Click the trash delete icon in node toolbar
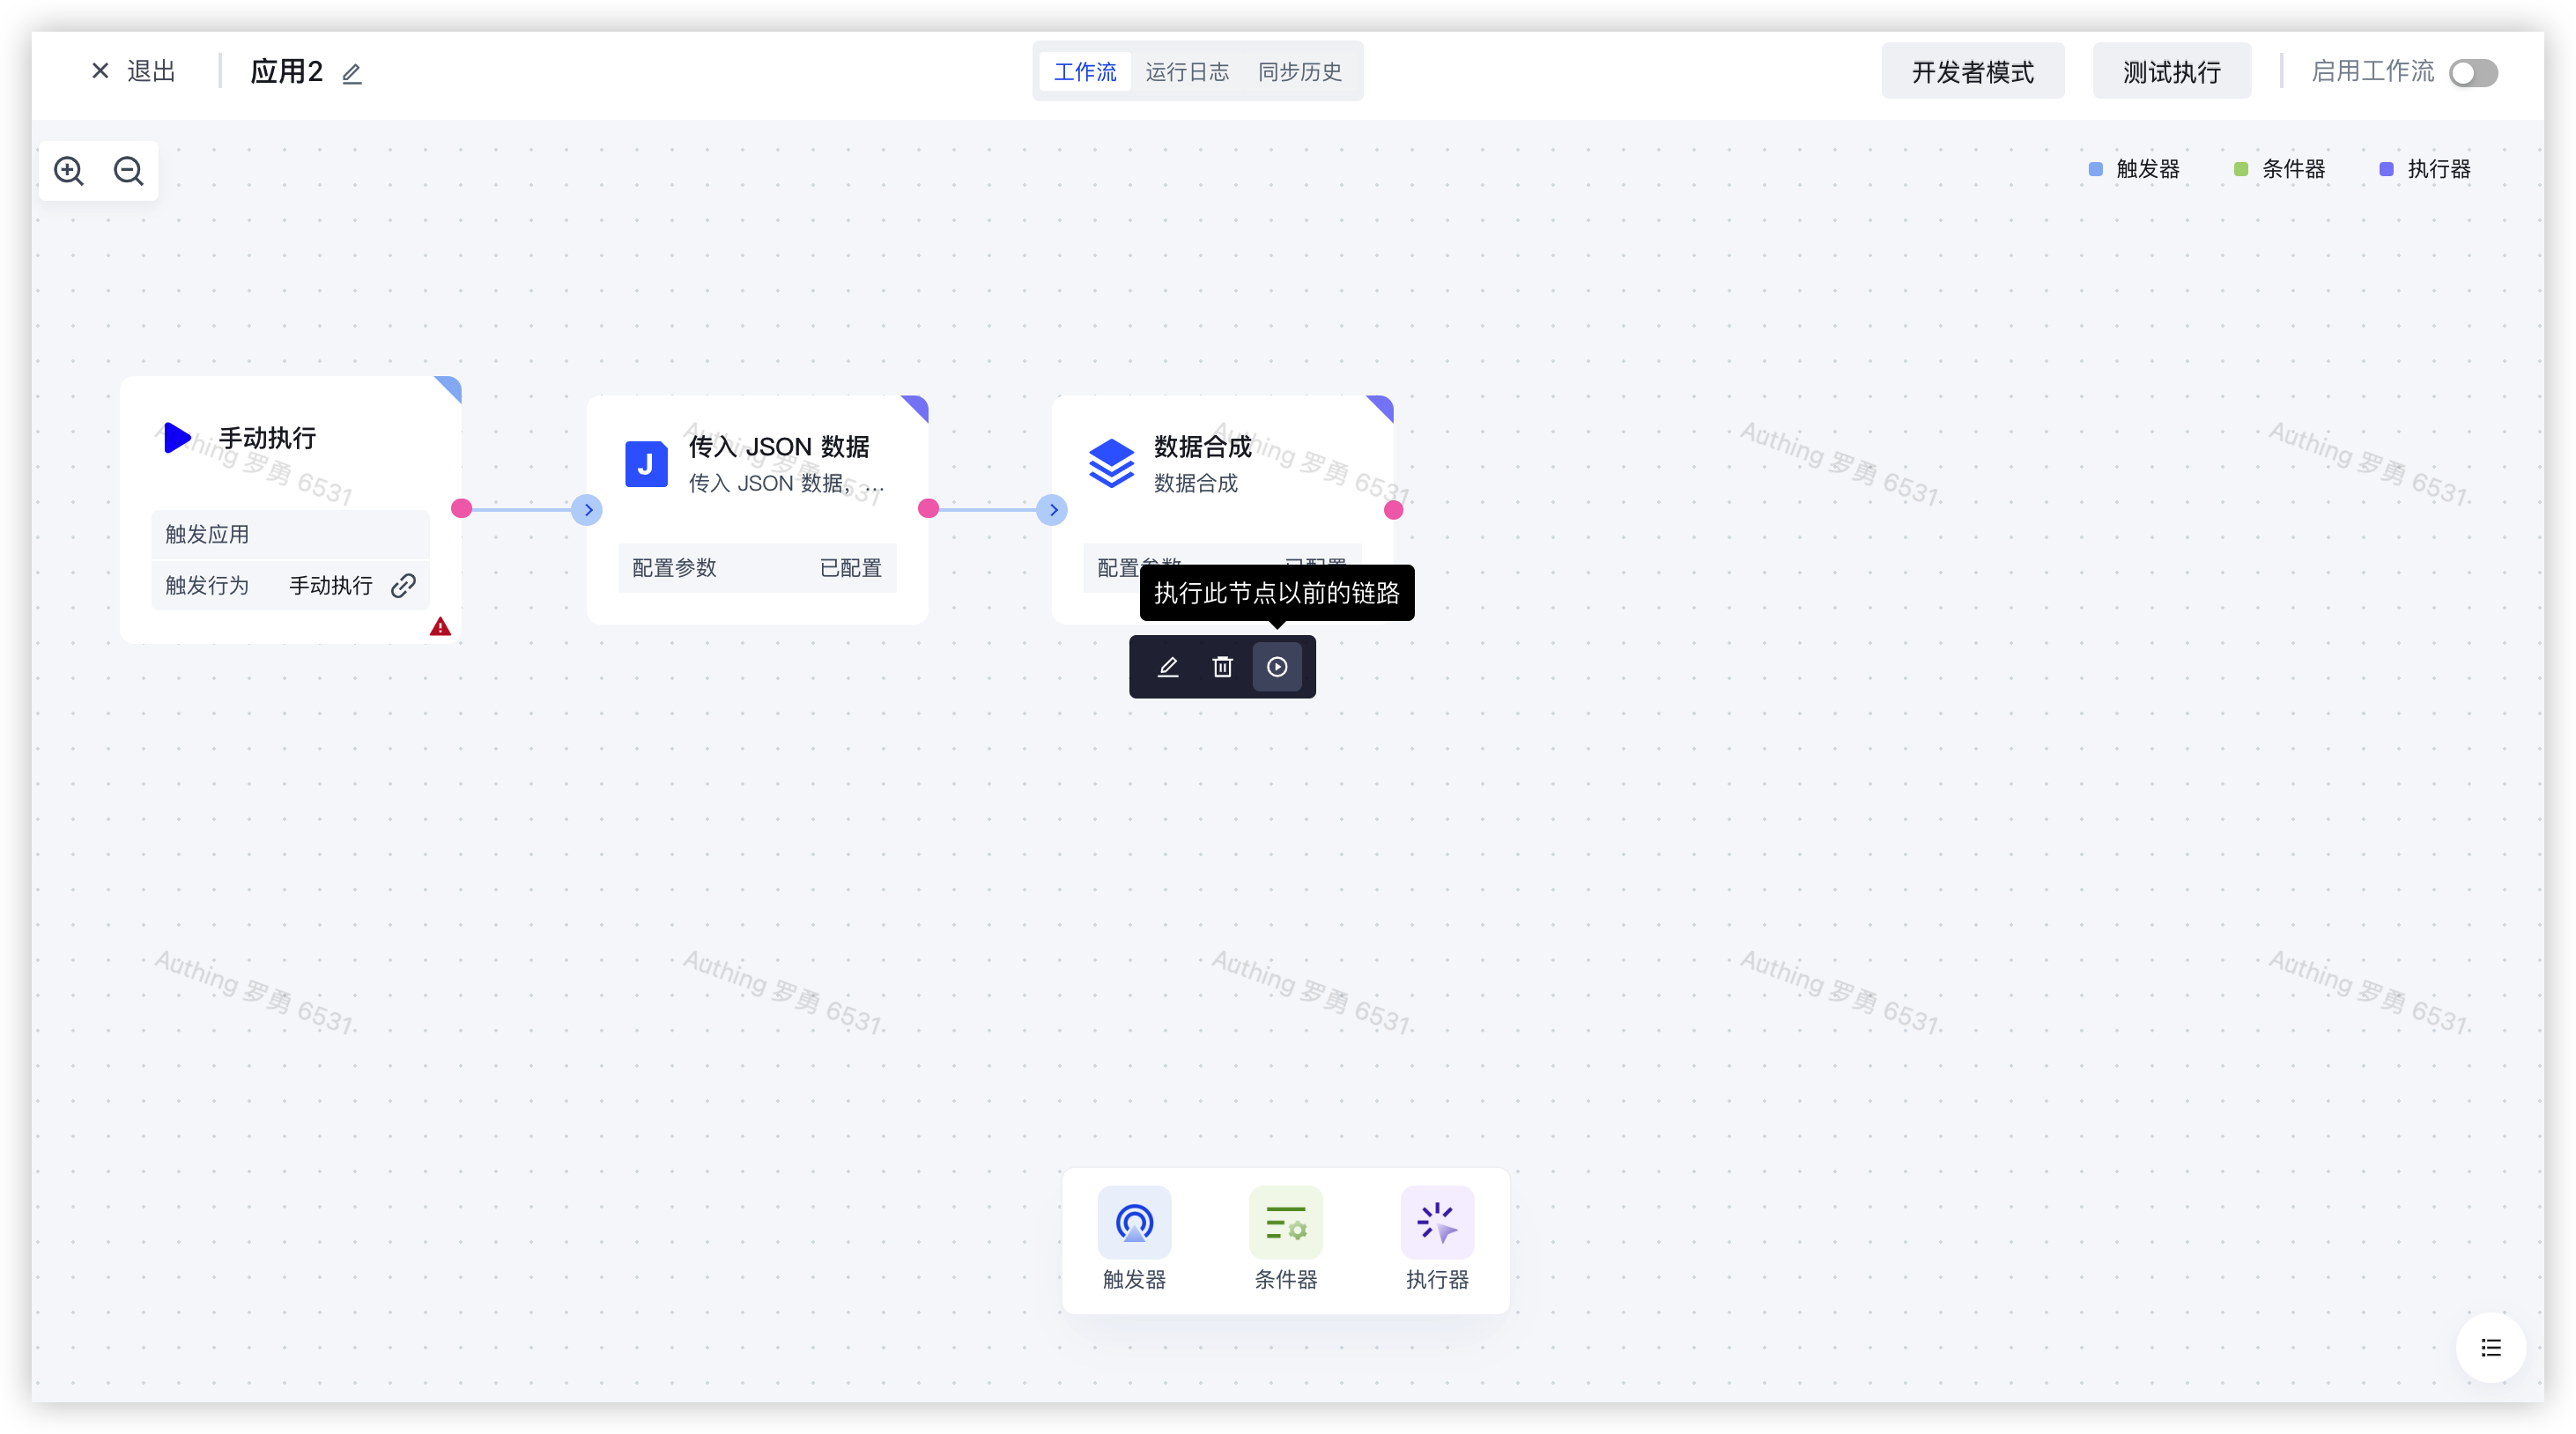This screenshot has width=2576, height=1434. pos(1222,667)
